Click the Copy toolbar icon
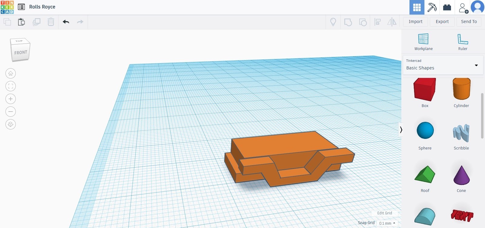 point(7,22)
